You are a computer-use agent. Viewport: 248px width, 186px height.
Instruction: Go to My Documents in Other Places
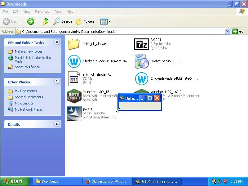coord(26,91)
